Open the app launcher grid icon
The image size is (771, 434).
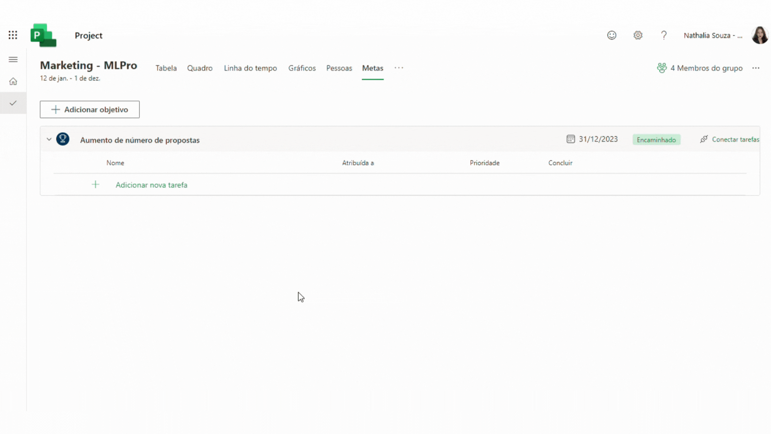point(13,35)
